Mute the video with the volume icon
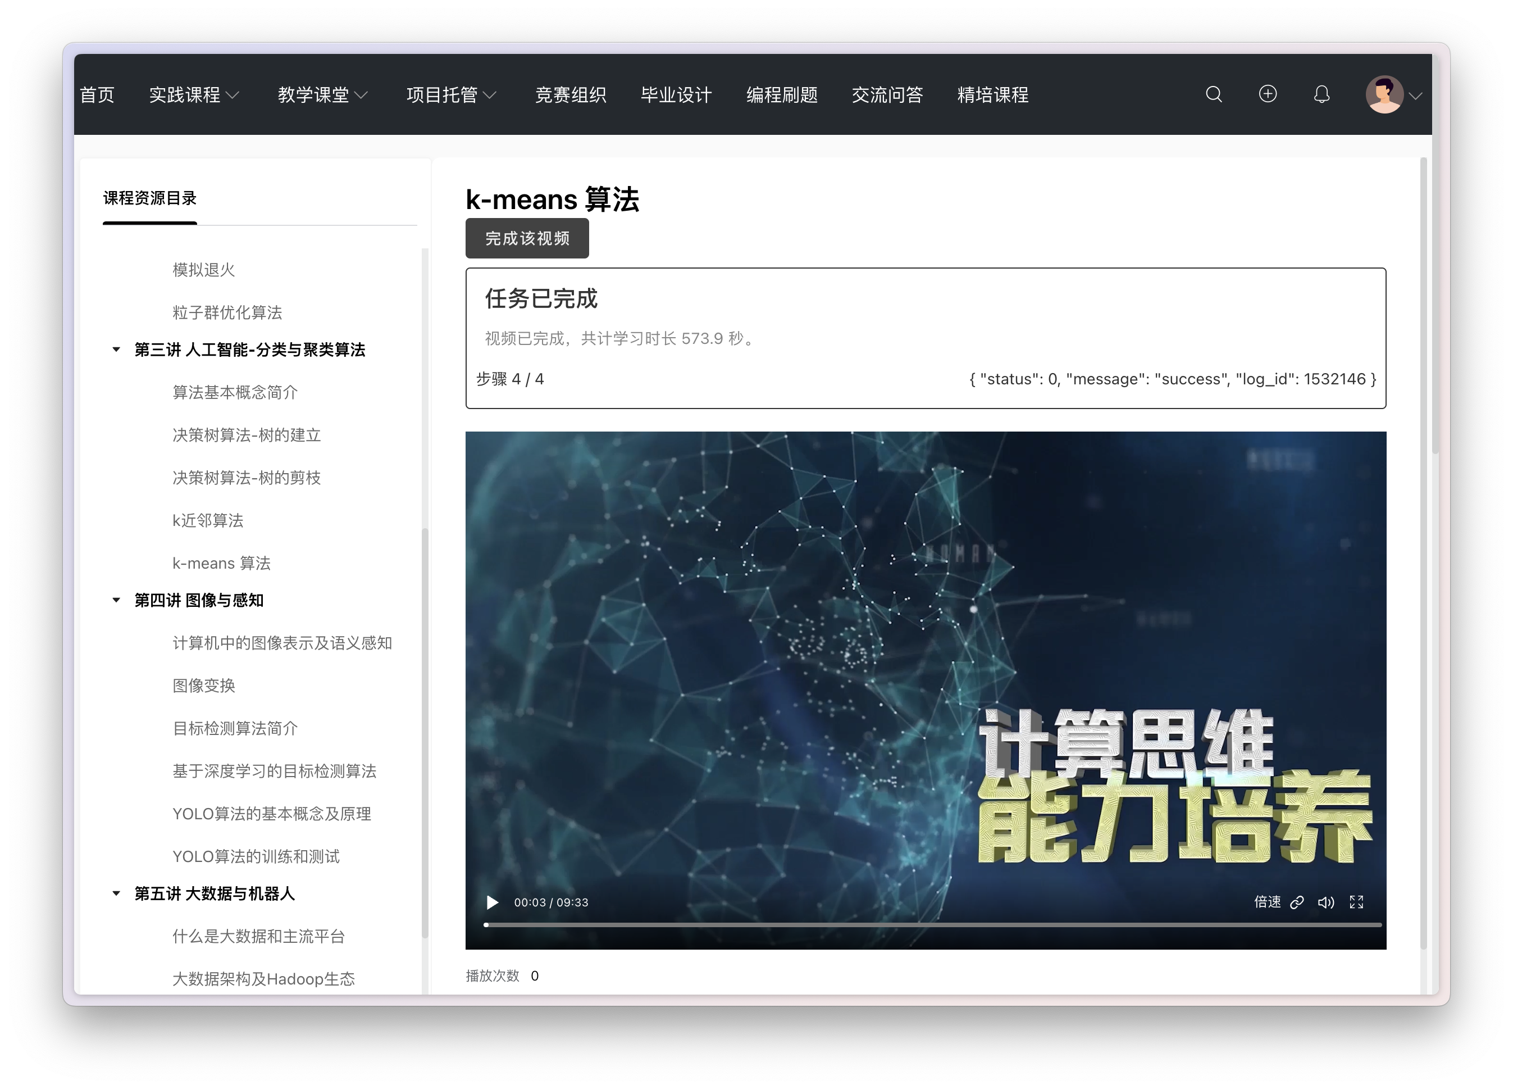 tap(1326, 902)
